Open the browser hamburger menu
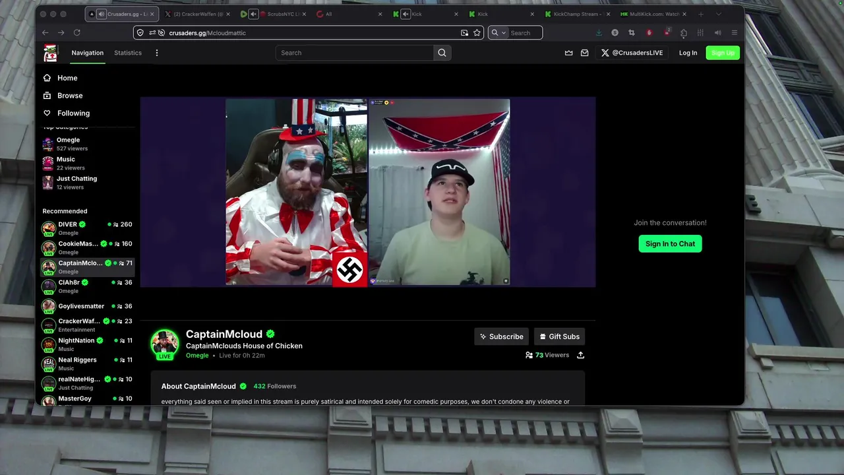This screenshot has width=844, height=475. click(734, 32)
